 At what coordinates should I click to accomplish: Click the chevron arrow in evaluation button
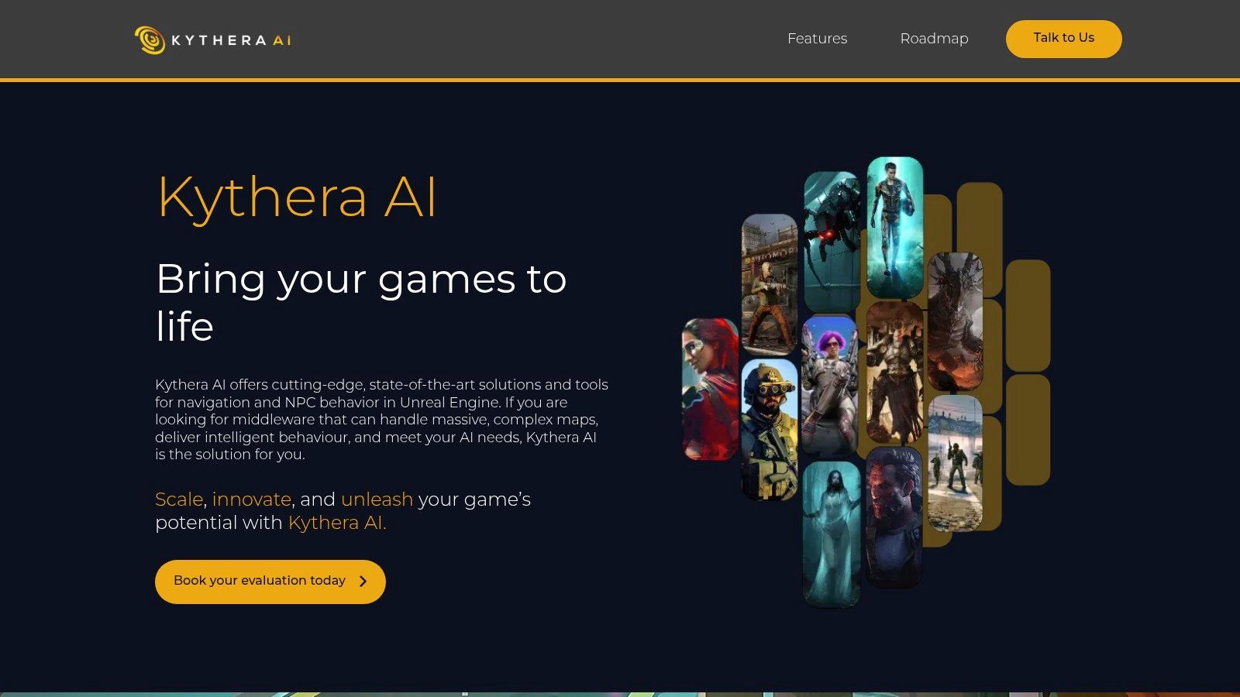click(363, 581)
